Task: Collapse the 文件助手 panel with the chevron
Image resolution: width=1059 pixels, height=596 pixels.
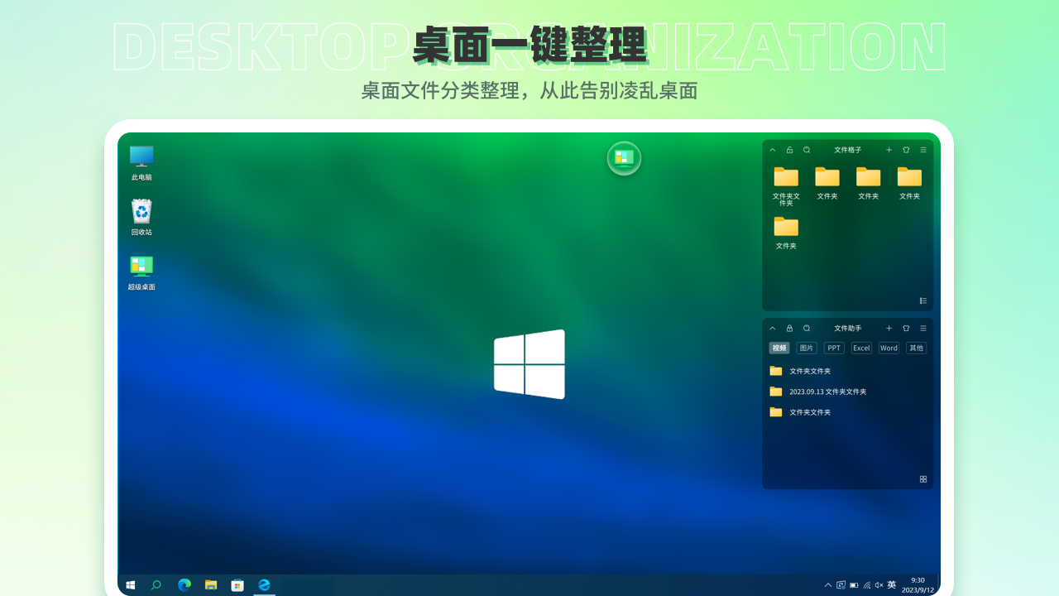Action: 773,328
